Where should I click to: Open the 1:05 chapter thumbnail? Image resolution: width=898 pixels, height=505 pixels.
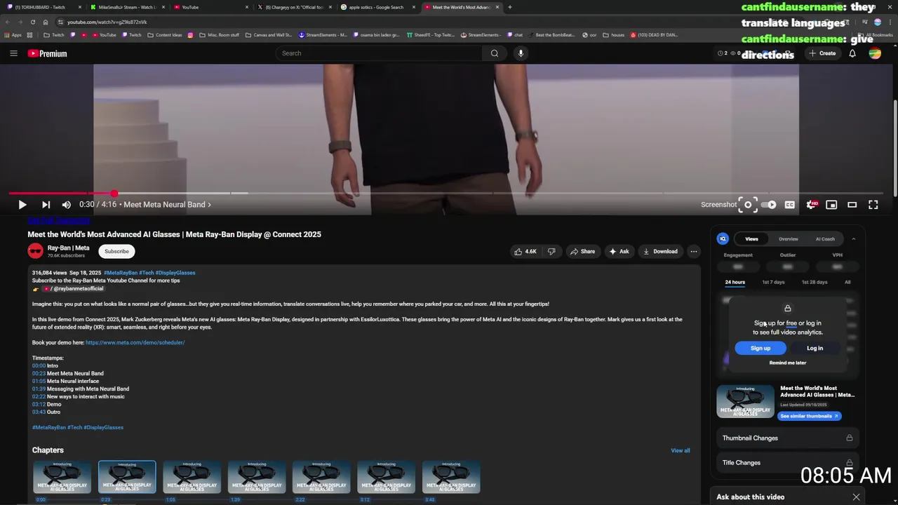192,477
